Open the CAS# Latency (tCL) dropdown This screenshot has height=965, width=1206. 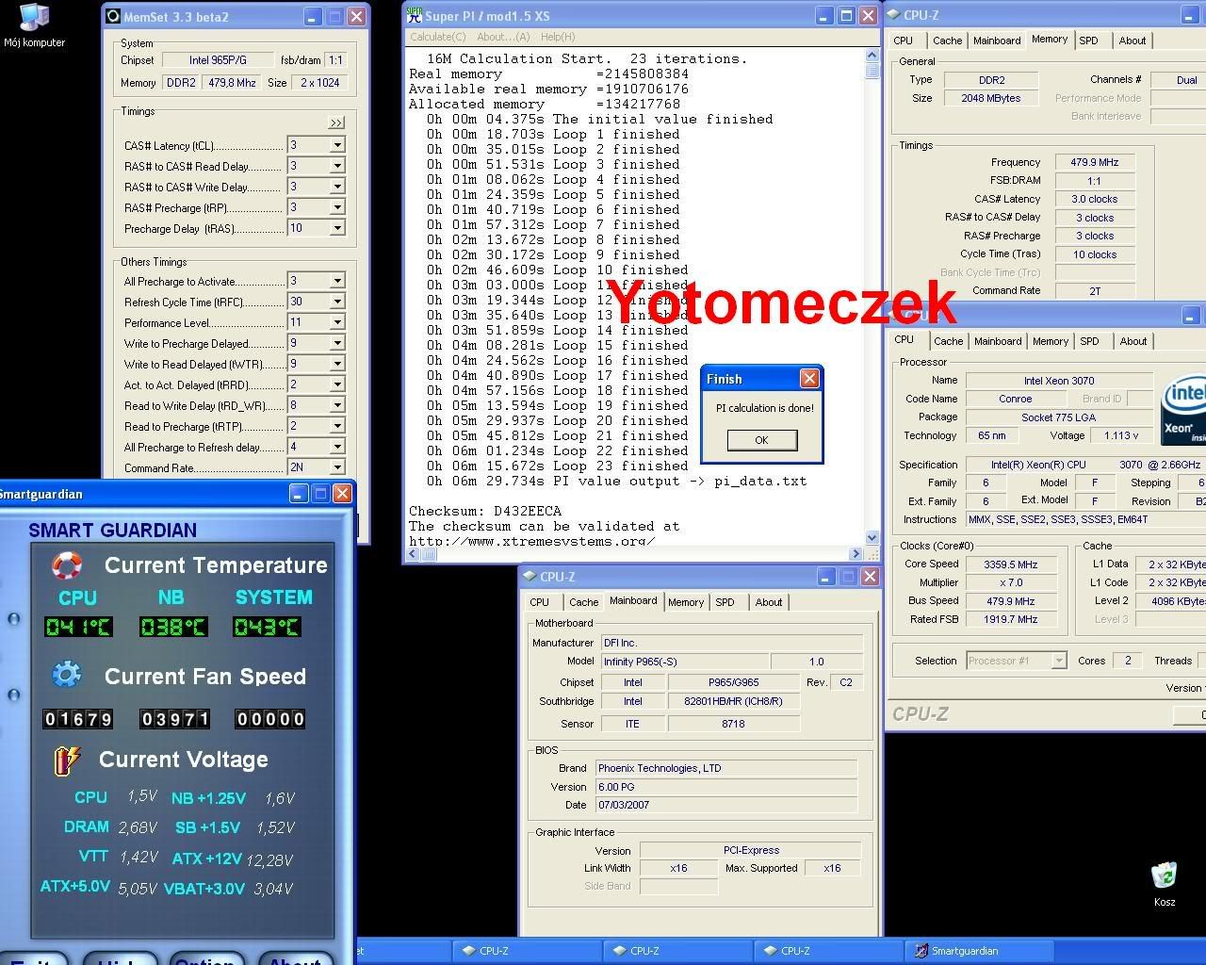point(336,145)
